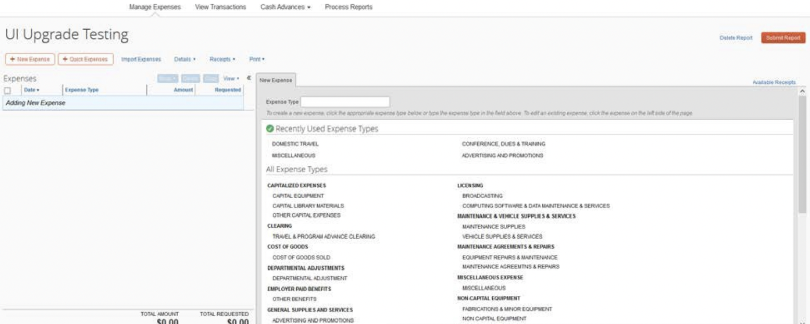810x324 pixels.
Task: Click into the Expense Type input field
Action: tap(345, 102)
